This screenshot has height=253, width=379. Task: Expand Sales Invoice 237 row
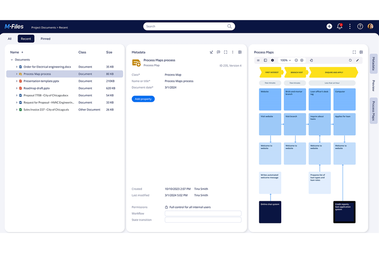(17, 109)
